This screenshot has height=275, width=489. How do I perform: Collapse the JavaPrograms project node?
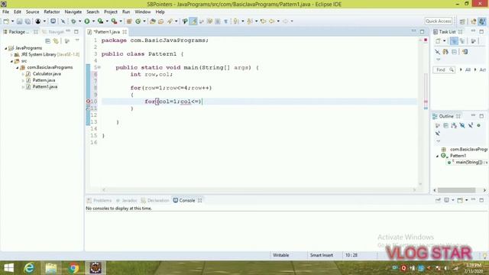pos(5,48)
